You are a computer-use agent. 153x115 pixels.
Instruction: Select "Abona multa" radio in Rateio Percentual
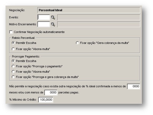click(x=13, y=49)
